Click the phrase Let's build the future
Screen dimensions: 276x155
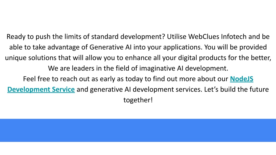pyautogui.click(x=236, y=89)
